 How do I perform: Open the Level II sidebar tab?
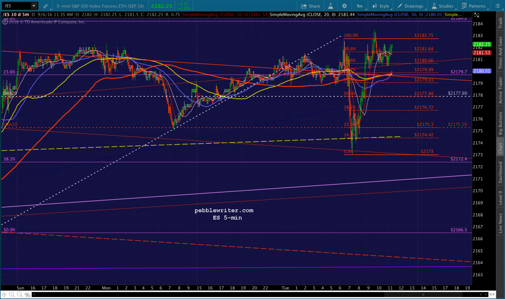[500, 197]
